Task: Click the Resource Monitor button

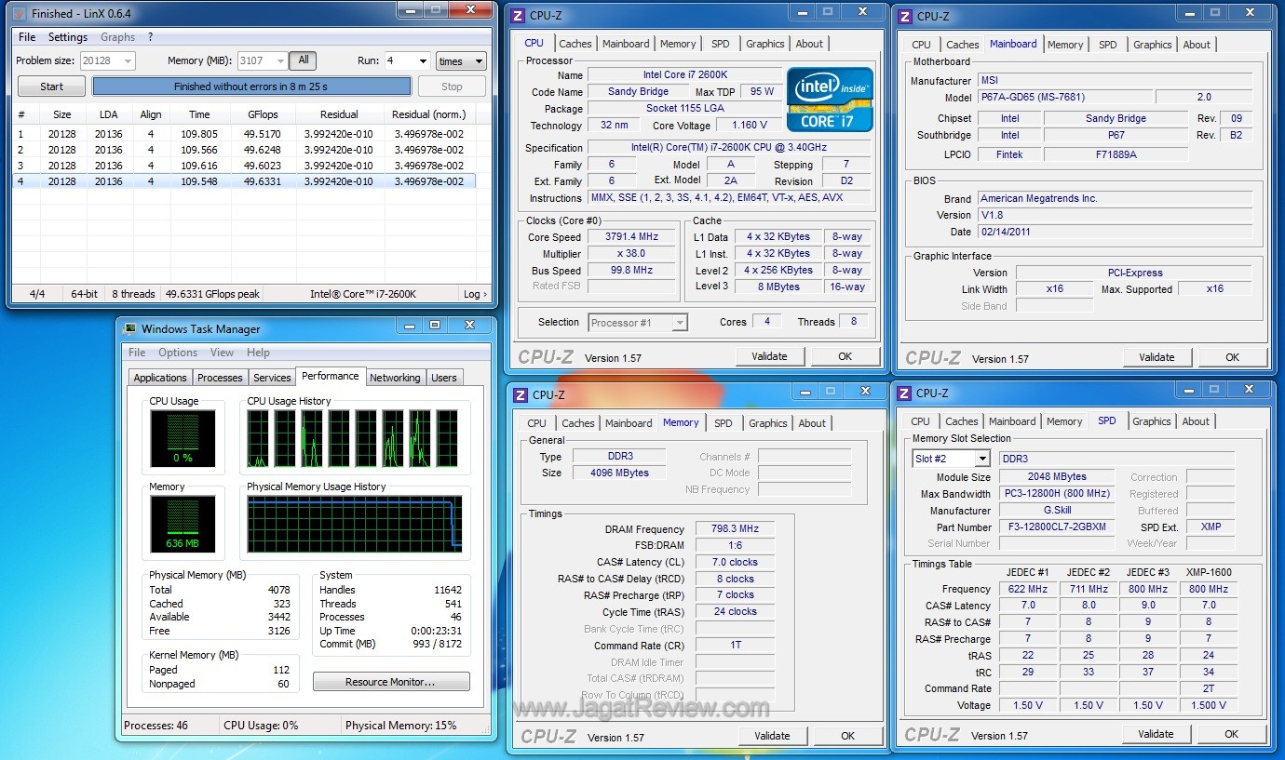Action: pos(390,682)
